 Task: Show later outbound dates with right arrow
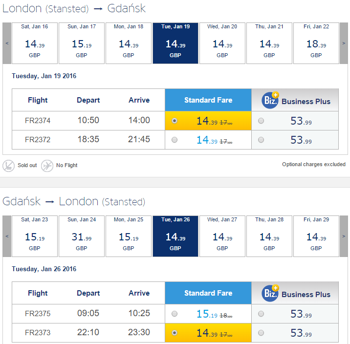344,43
